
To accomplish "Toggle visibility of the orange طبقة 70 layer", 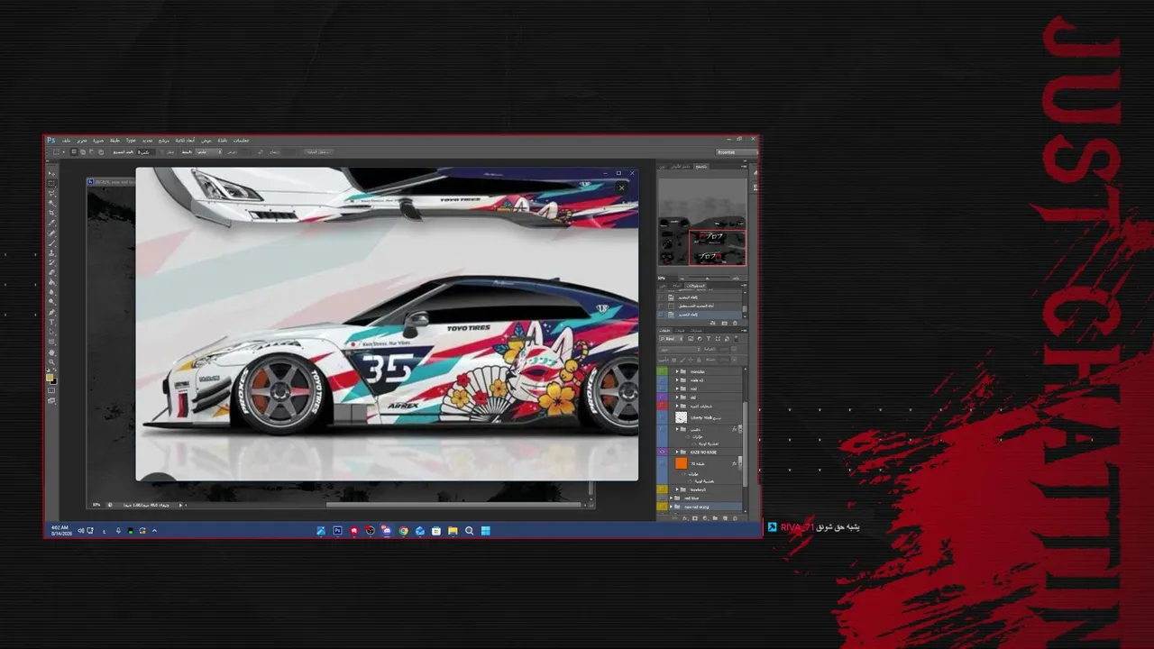I will coord(663,463).
